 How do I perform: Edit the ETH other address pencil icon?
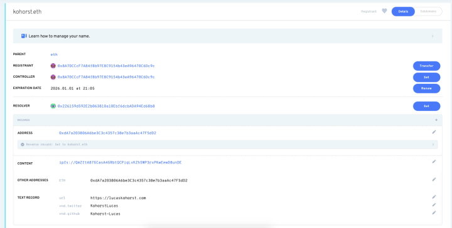pos(434,179)
